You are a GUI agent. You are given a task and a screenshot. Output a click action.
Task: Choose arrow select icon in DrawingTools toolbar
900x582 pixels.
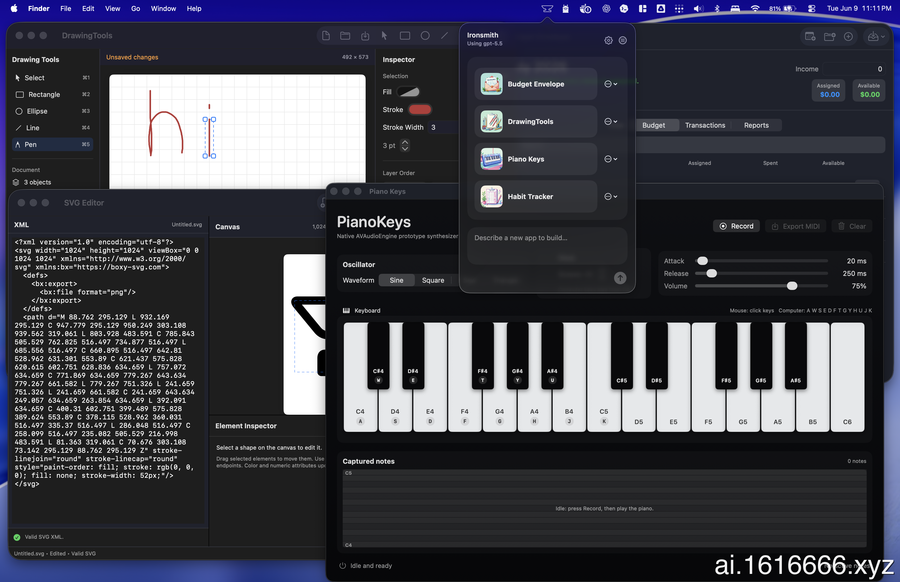point(384,35)
